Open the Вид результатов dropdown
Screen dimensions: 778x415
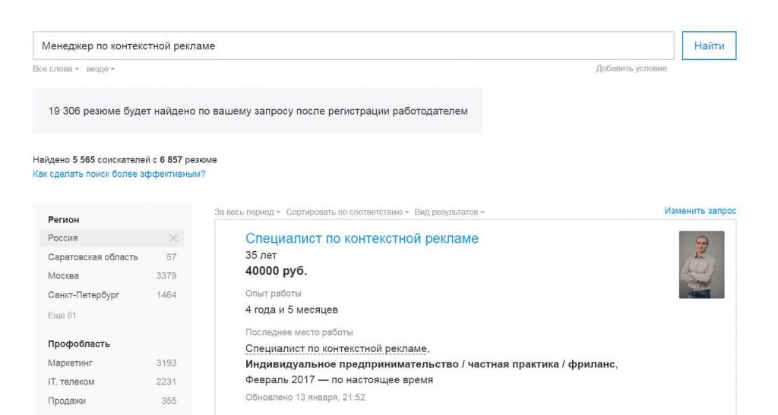[449, 212]
